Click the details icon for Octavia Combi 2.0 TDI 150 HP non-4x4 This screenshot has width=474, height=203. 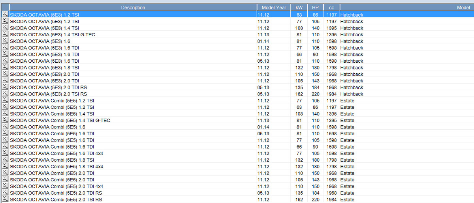click(5, 173)
